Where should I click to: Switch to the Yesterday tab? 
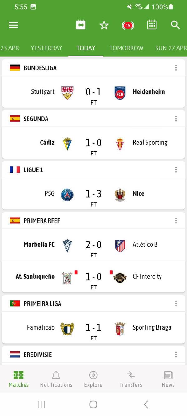click(46, 48)
